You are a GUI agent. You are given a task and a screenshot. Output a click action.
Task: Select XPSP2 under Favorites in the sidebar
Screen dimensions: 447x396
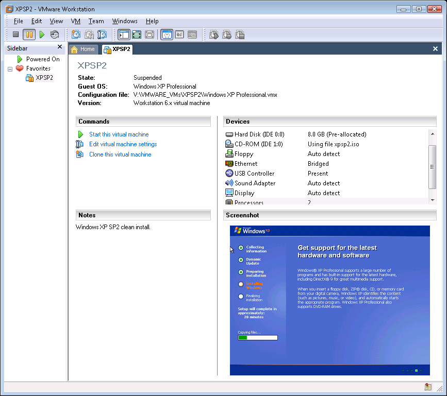(44, 78)
